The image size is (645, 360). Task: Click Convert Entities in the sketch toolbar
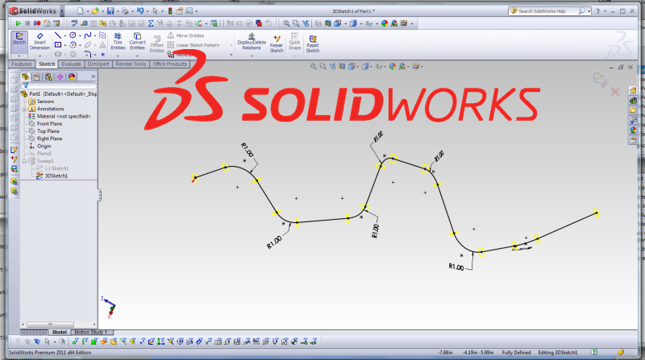(x=138, y=41)
